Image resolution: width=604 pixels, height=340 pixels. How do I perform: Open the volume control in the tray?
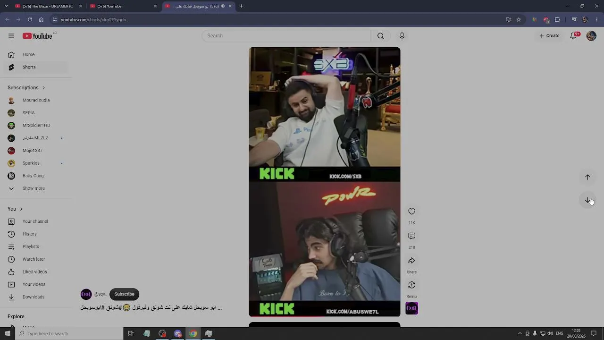[550, 333]
